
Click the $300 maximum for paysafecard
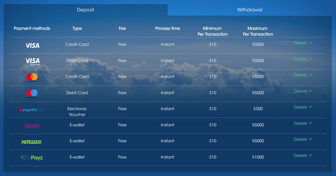[258, 109]
